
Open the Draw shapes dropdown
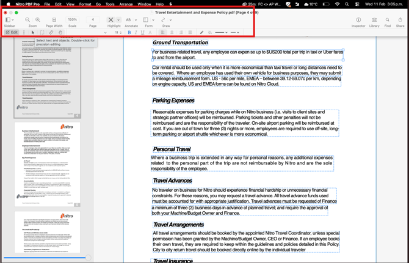[x=170, y=19]
